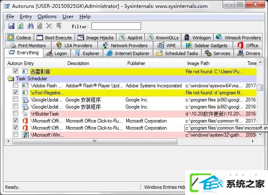Click the vertical scrollbar down arrow
Screen dimensions: 268x195
260,135
